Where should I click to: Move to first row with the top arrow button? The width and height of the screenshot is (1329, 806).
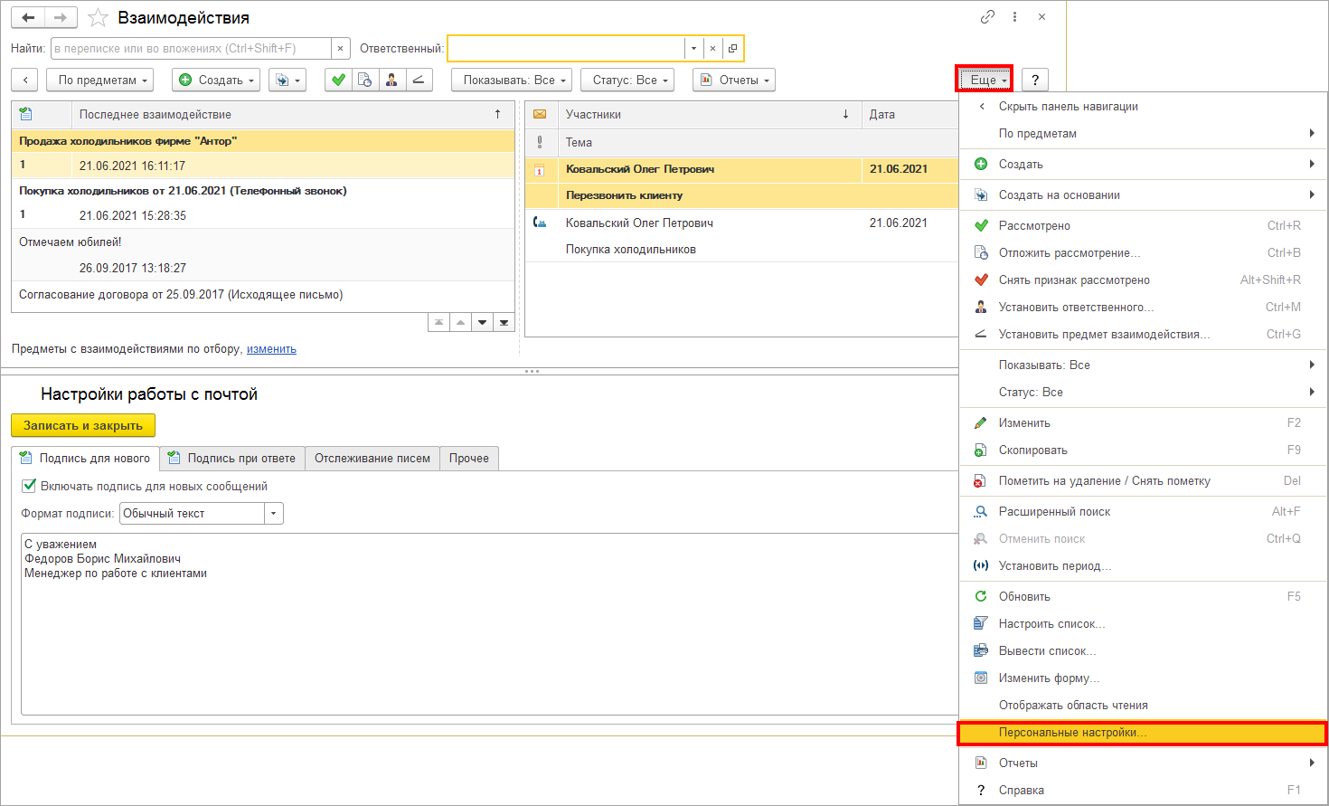(439, 323)
